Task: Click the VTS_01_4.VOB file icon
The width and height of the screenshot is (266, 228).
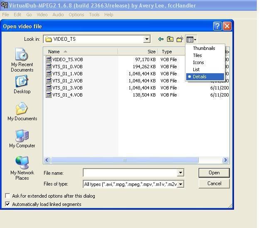Action: [x=49, y=95]
